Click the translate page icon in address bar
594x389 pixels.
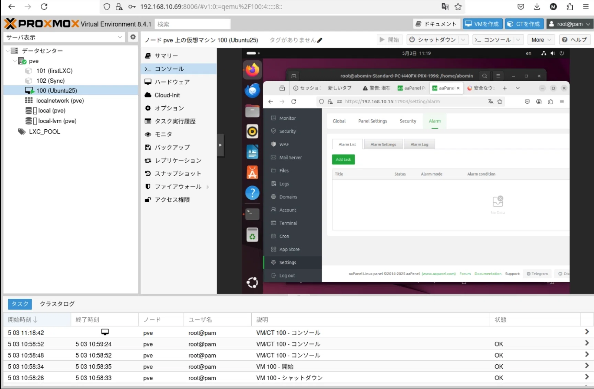[445, 7]
